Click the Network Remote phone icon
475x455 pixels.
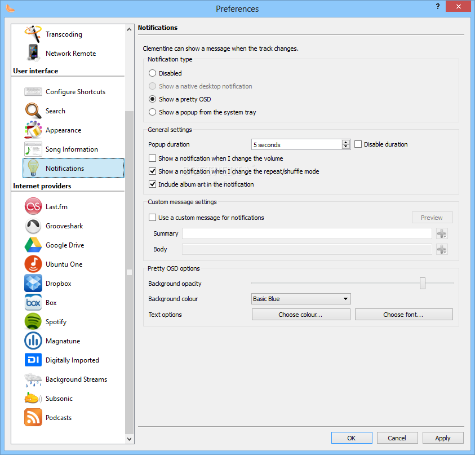point(33,53)
